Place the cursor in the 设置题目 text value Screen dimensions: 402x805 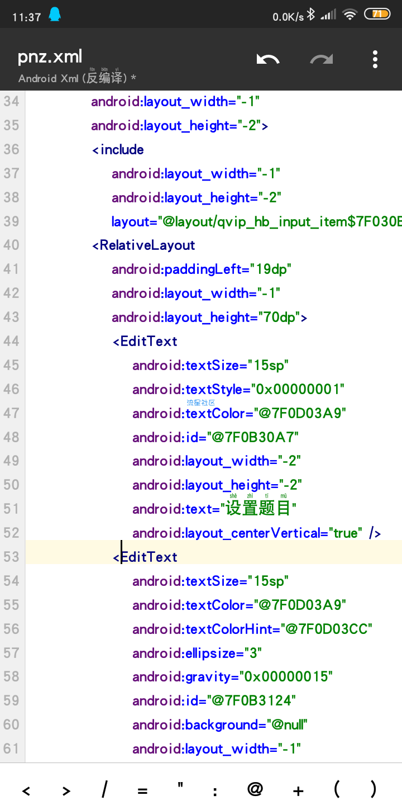(x=257, y=509)
